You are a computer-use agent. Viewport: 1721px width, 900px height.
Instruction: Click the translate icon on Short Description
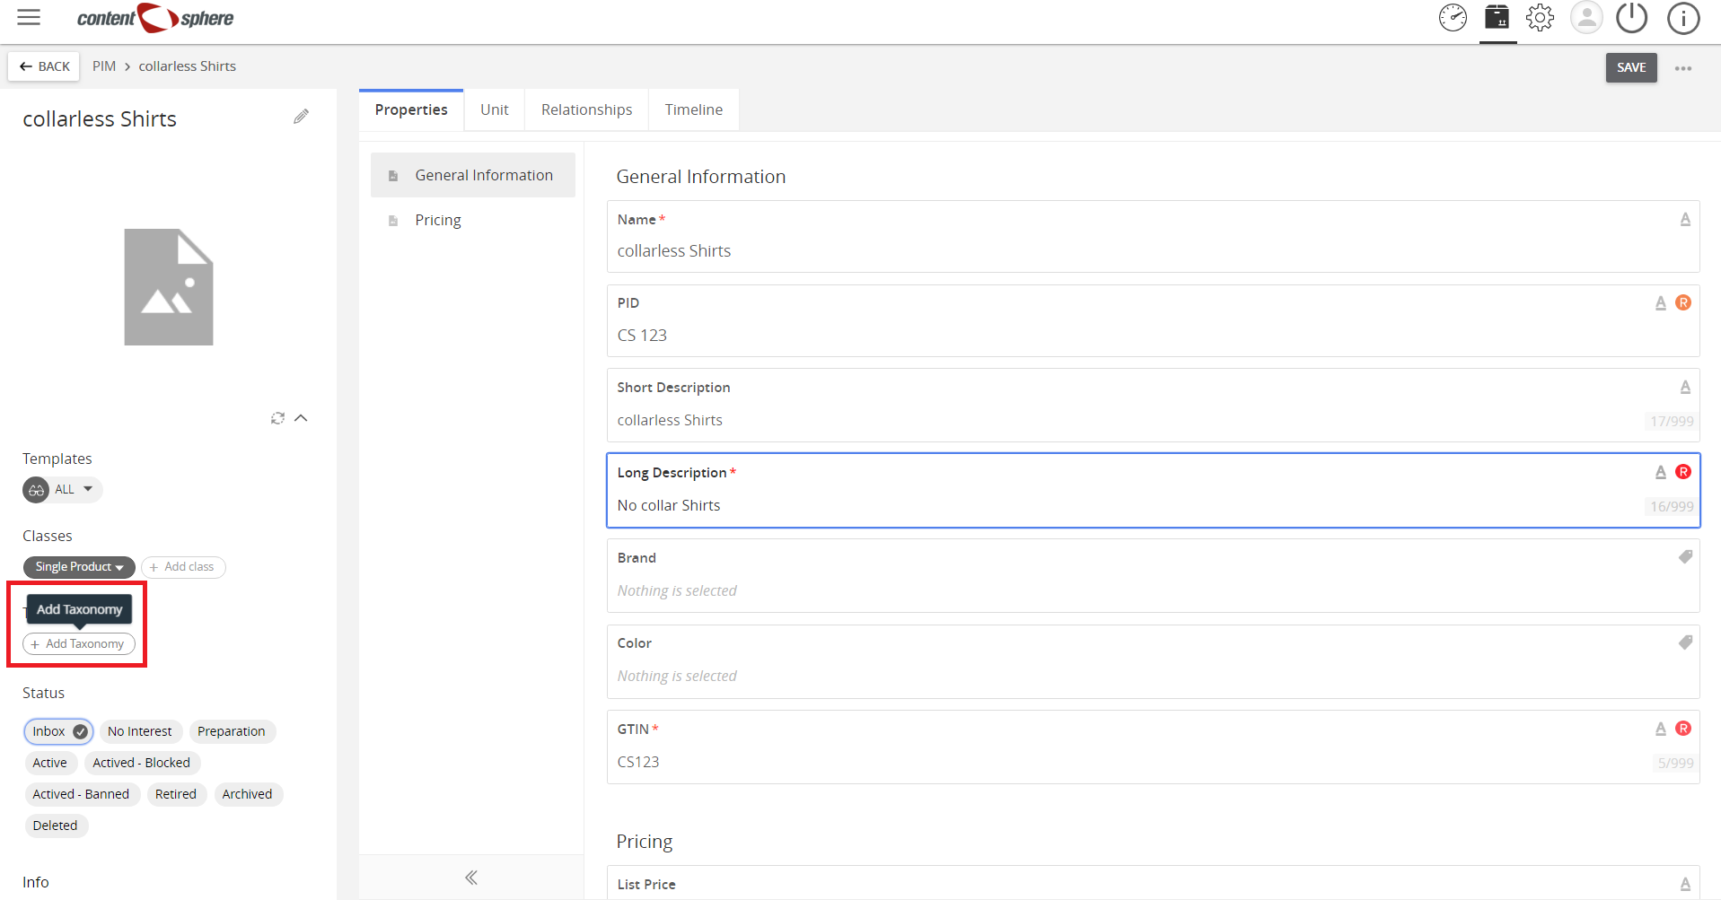[x=1685, y=387]
